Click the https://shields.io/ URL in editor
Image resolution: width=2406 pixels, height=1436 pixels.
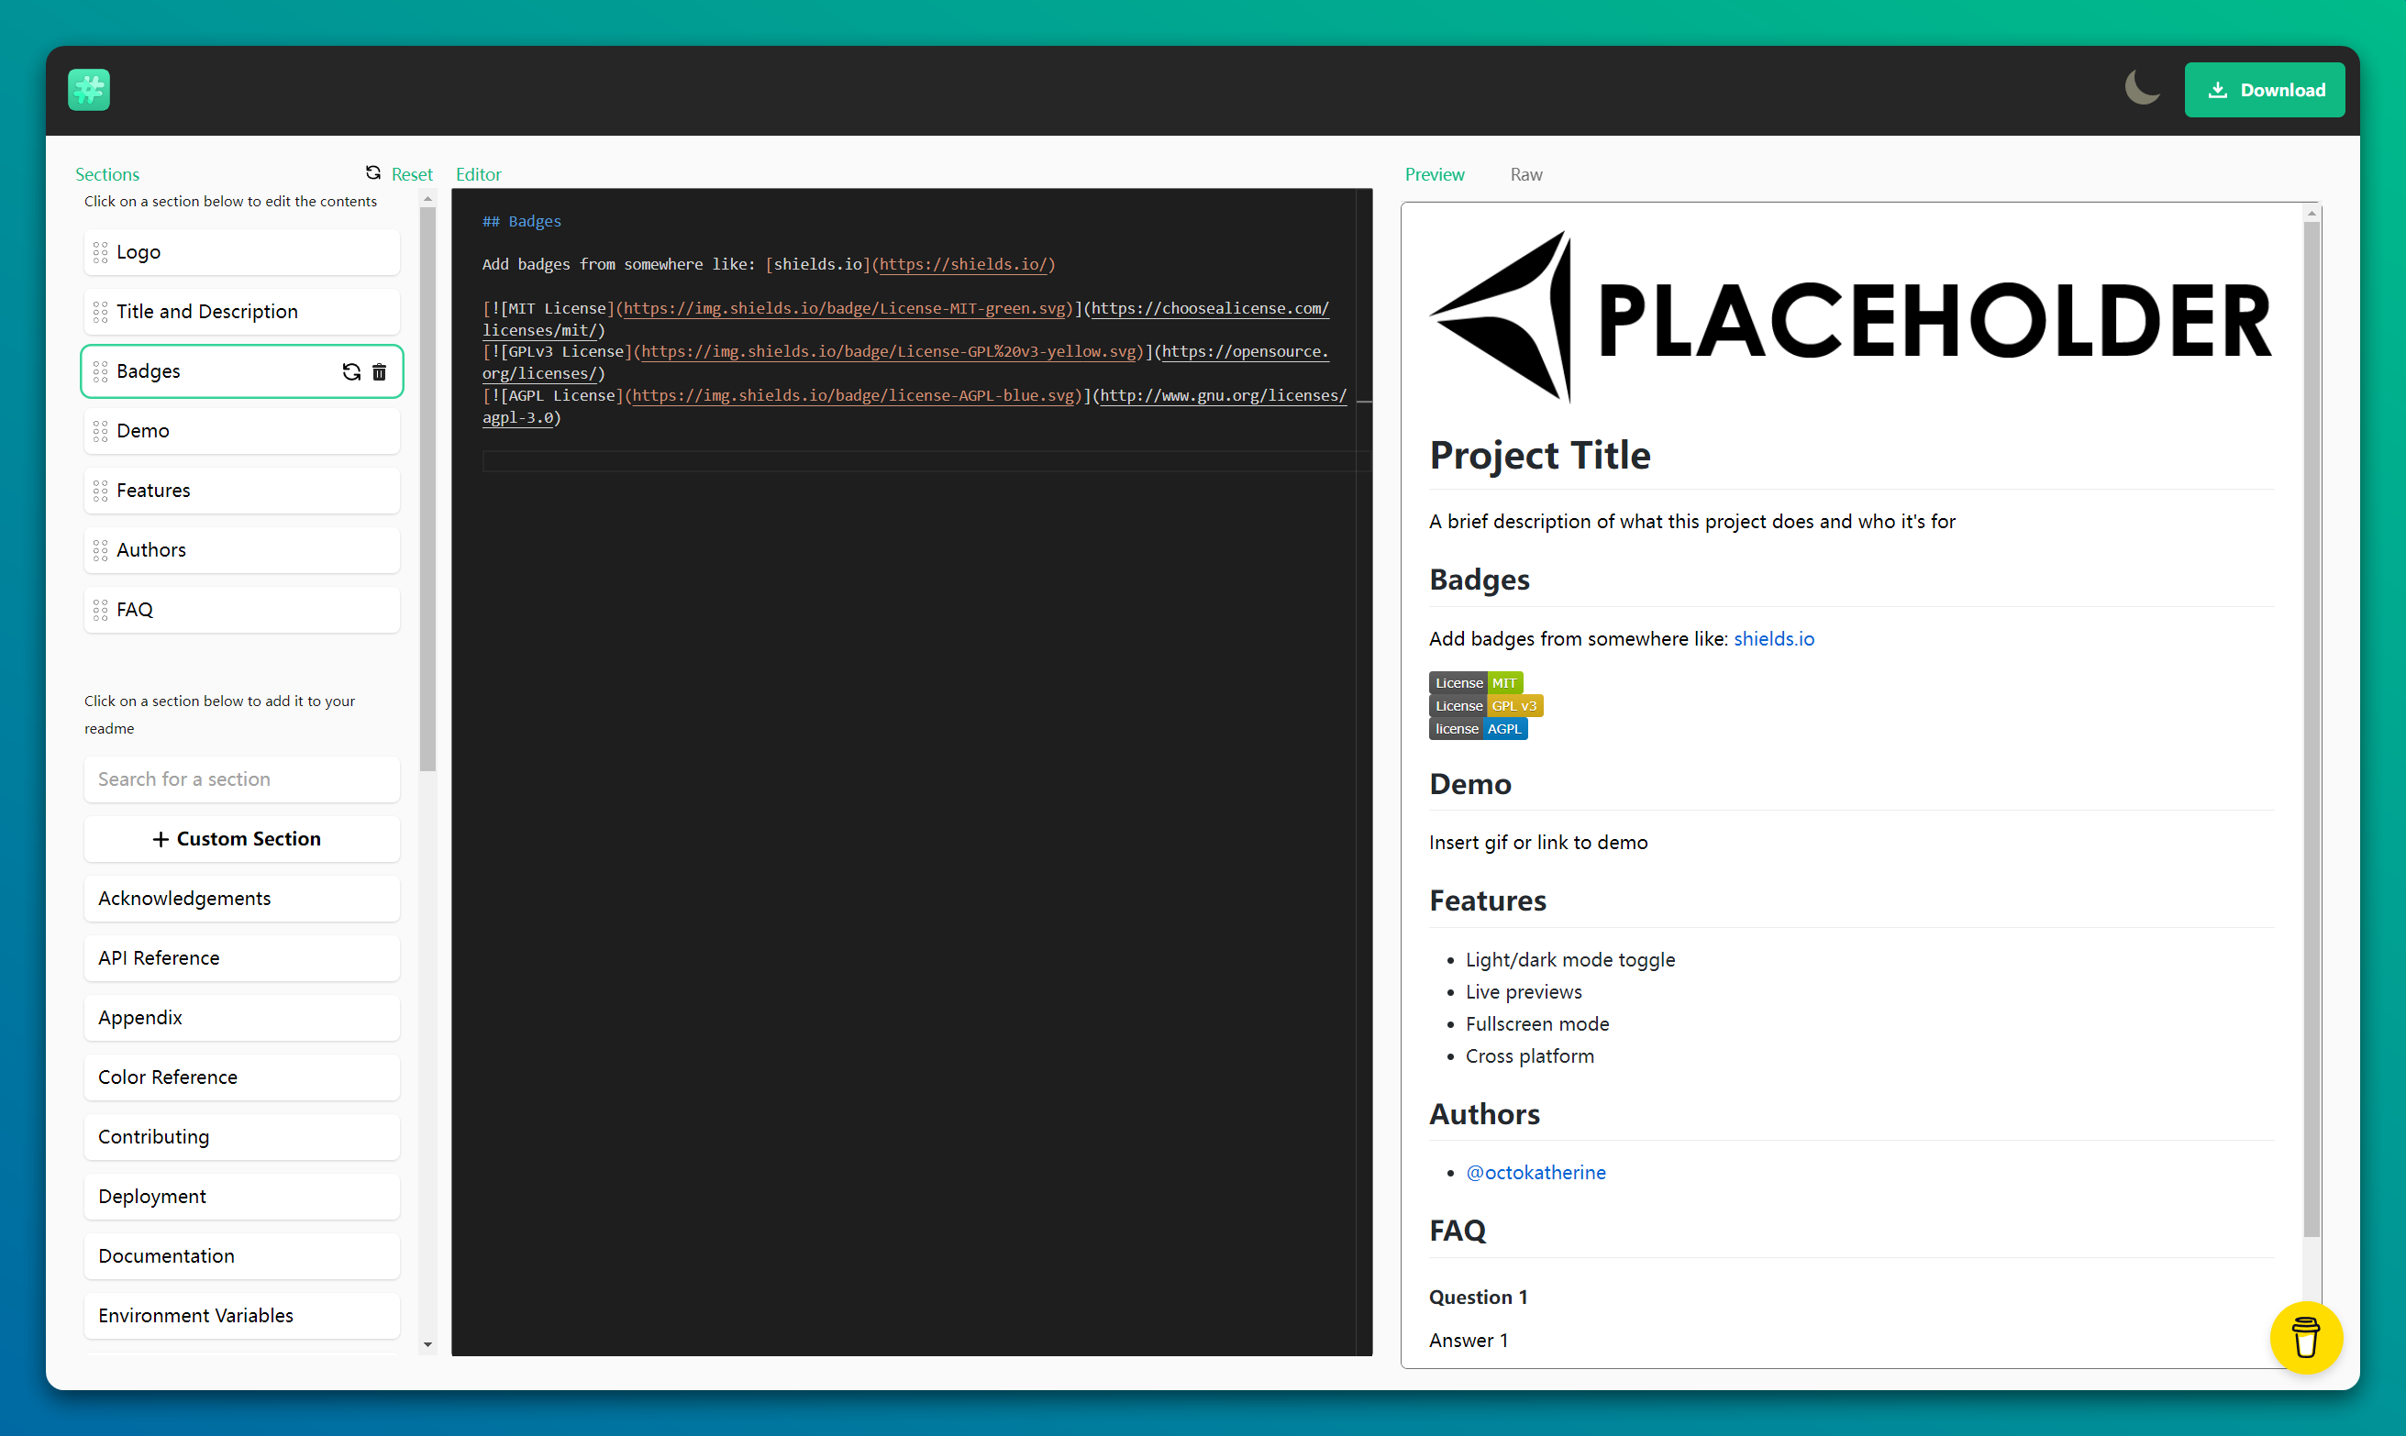tap(963, 265)
